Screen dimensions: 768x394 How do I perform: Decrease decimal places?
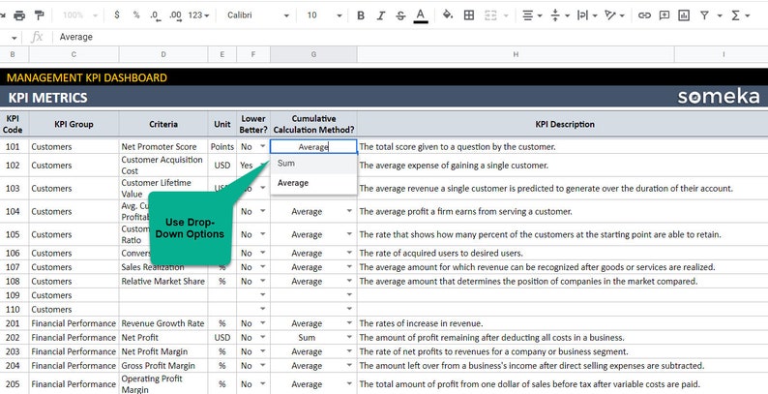pyautogui.click(x=156, y=15)
